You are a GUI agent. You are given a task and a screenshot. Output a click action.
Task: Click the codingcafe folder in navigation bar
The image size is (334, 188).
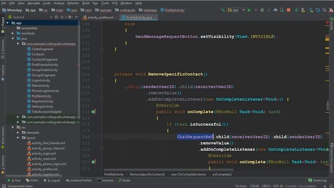point(125,10)
